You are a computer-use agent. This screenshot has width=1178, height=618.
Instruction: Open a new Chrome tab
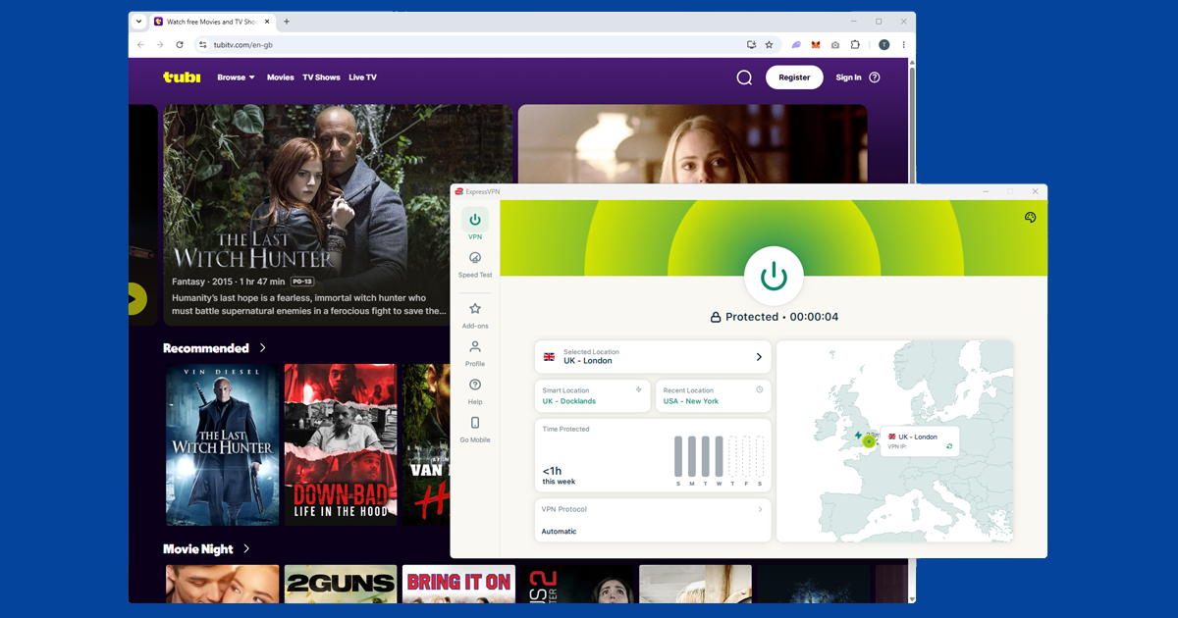287,22
